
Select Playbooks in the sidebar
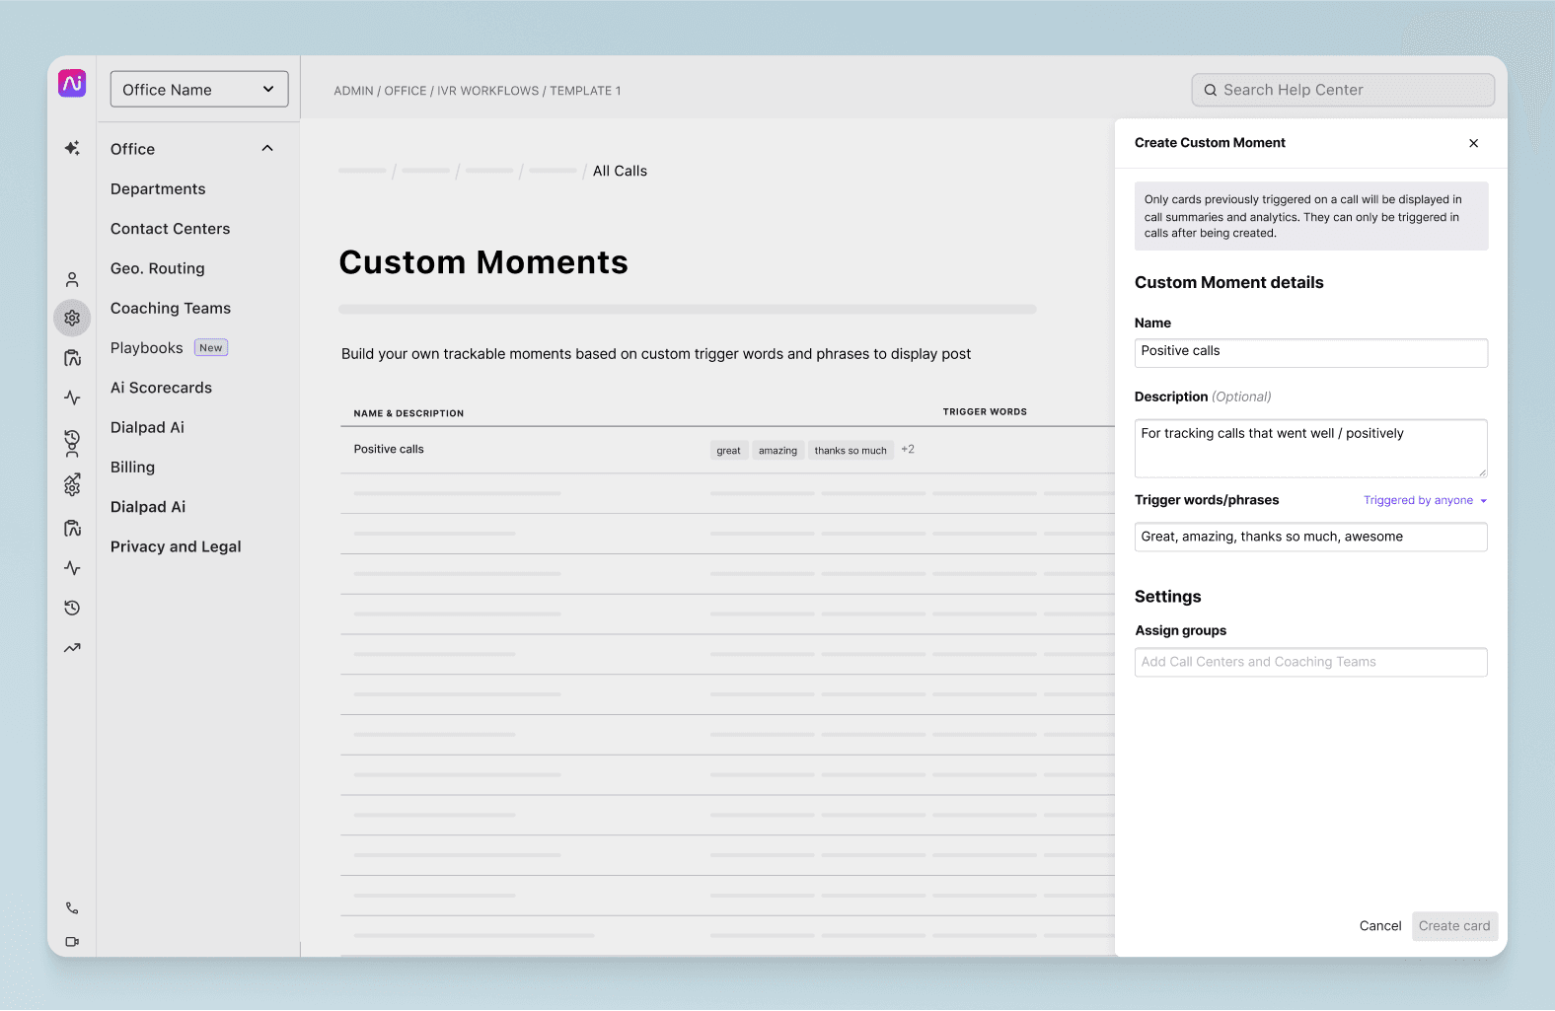[147, 348]
